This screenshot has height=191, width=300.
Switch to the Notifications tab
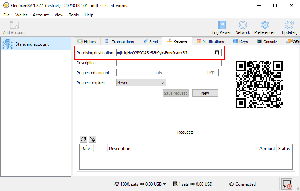[210, 42]
